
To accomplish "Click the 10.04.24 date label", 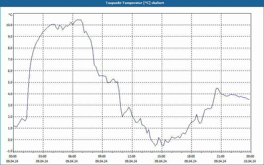I will [x=250, y=161].
